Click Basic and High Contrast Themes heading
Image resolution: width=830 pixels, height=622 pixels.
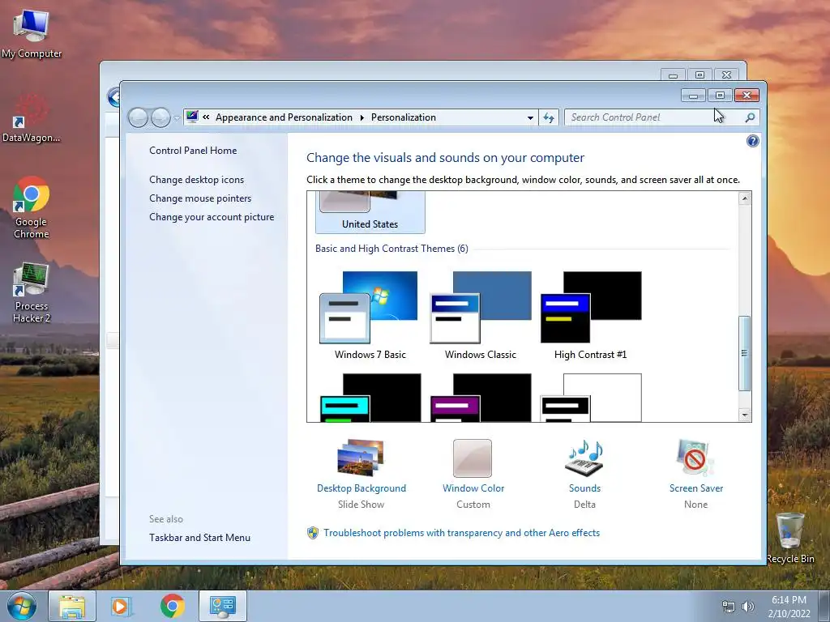coord(391,249)
